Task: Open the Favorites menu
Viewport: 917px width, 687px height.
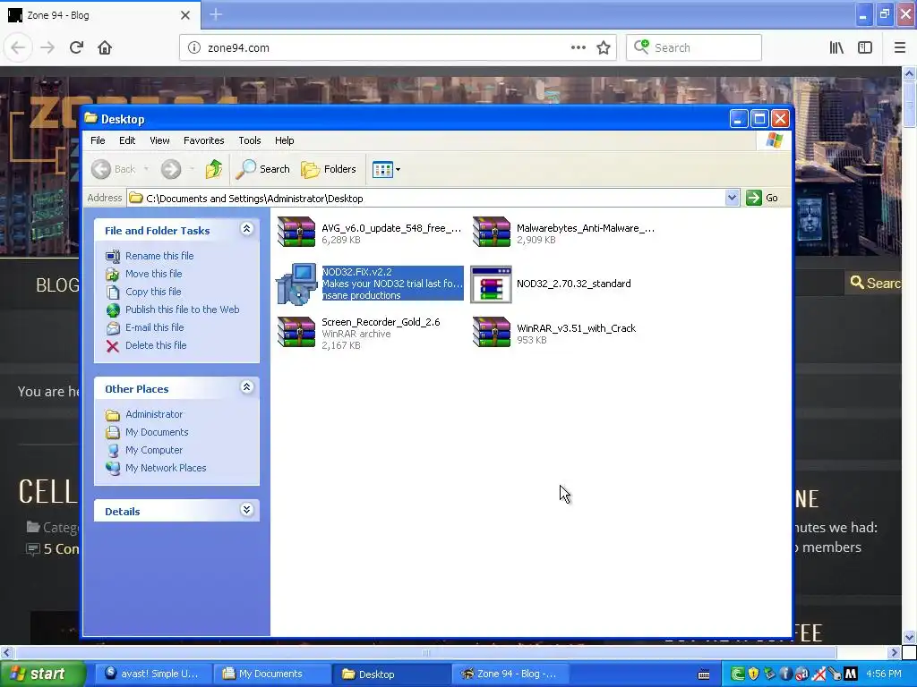Action: tap(203, 140)
